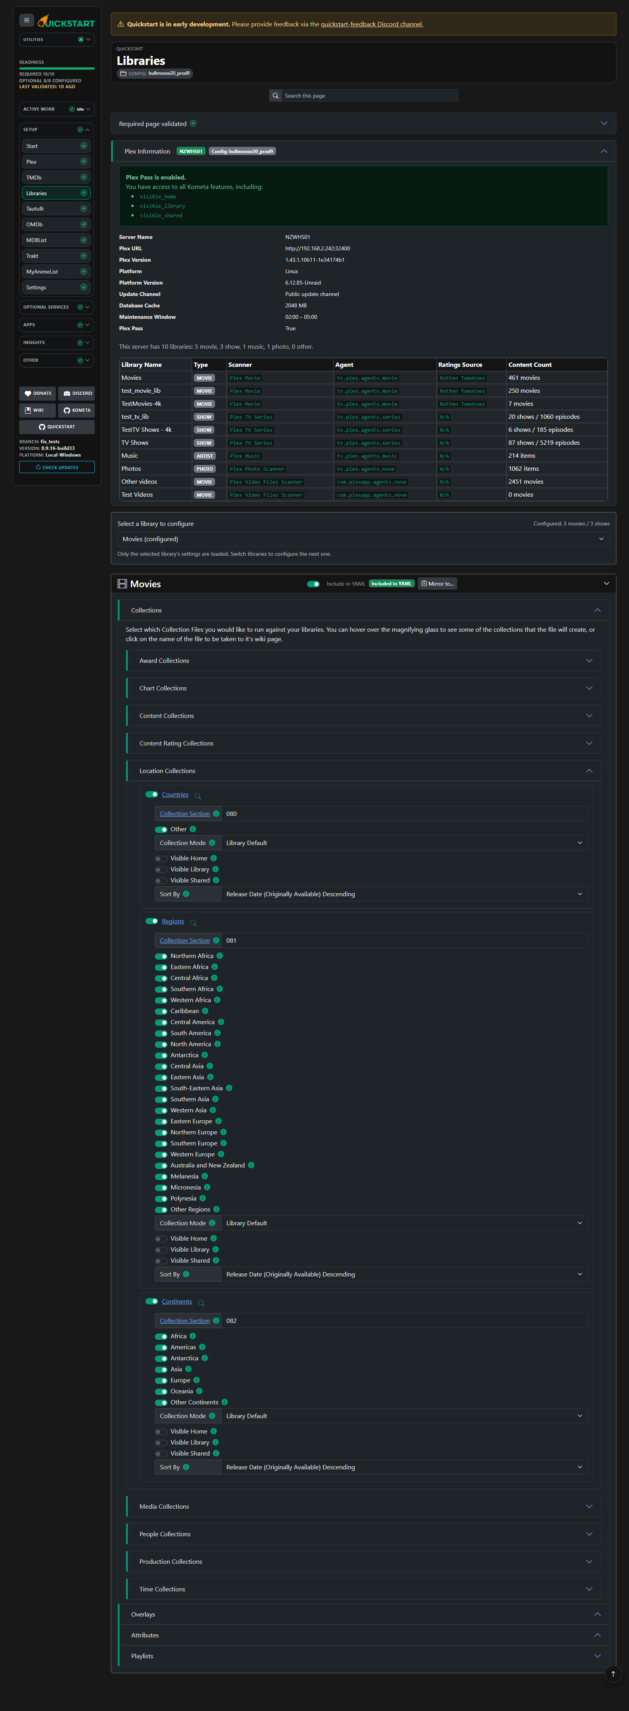Click the info icon next to Regions Sort By

(186, 1274)
